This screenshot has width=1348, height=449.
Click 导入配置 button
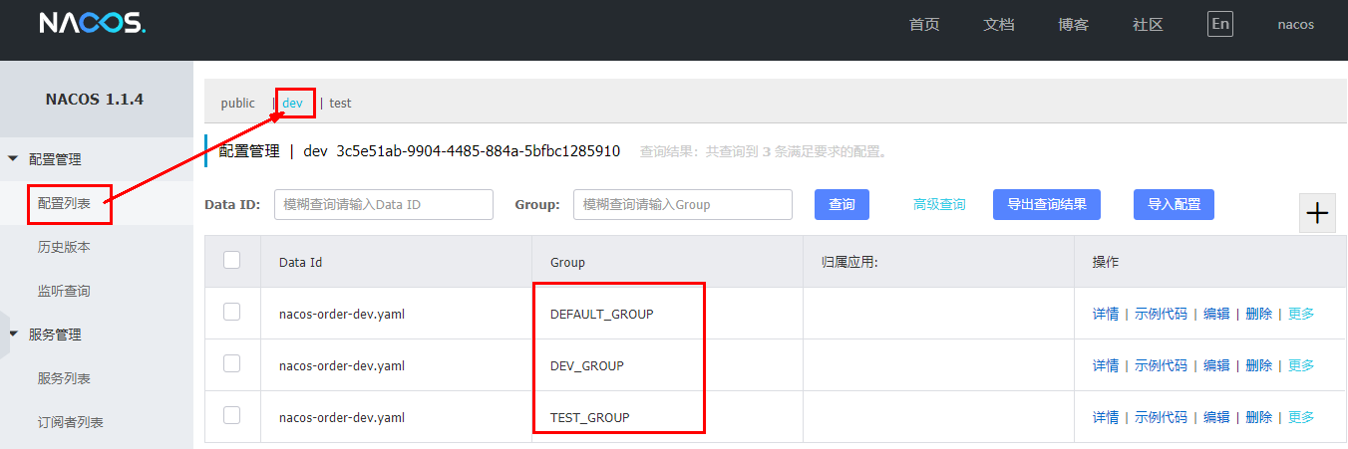[x=1174, y=204]
